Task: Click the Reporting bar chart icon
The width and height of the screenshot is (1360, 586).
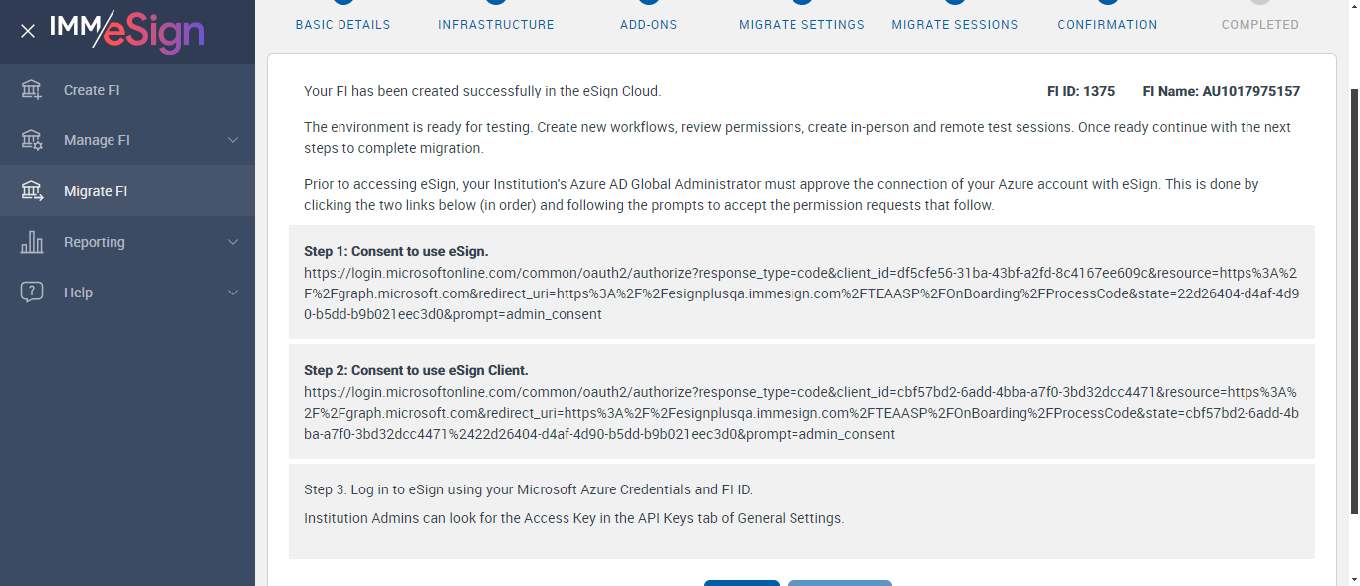Action: [x=32, y=242]
